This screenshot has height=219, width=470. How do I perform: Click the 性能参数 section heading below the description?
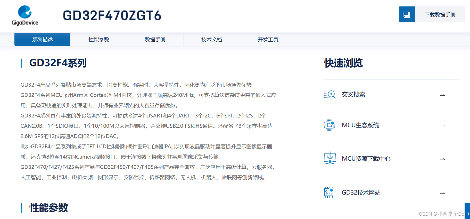coord(49,208)
